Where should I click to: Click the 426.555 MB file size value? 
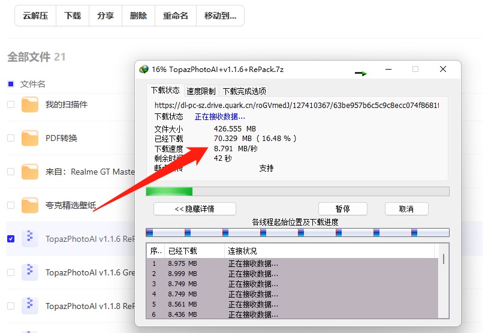pyautogui.click(x=235, y=129)
